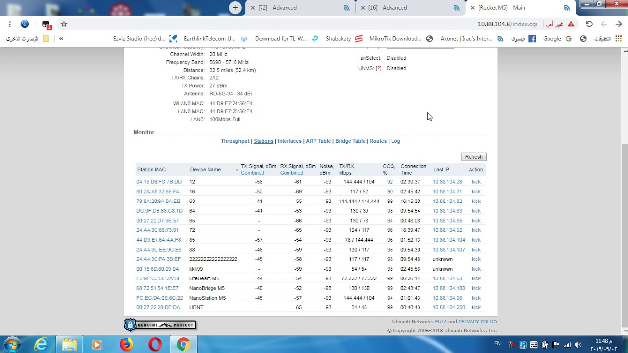Kick station LiteBeam M5
This screenshot has height=353, width=628.
pos(476,278)
